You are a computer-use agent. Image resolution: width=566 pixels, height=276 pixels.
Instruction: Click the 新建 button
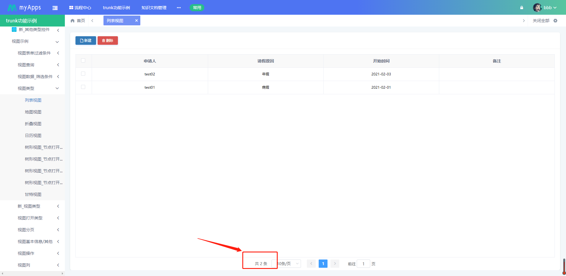click(86, 41)
